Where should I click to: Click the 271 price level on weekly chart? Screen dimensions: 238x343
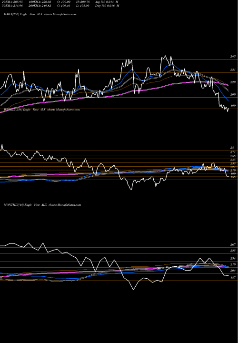[x=233, y=152]
